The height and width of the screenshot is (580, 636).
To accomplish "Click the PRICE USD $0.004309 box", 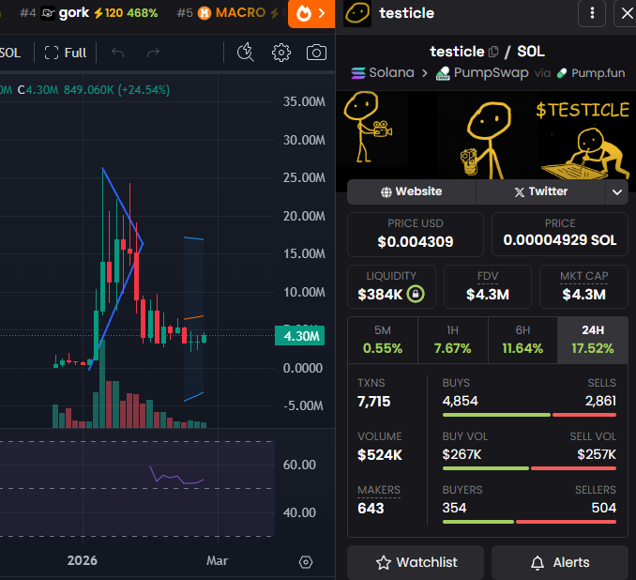I will click(416, 235).
